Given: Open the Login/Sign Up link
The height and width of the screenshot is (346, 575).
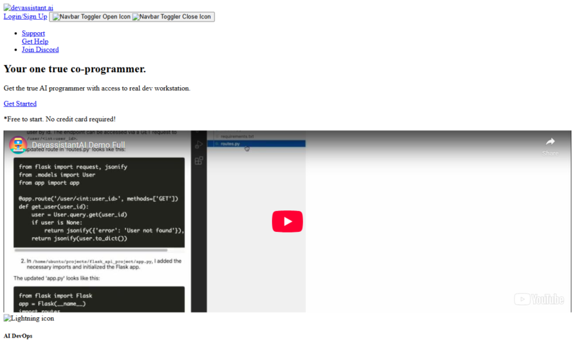Looking at the screenshot, I should click(x=26, y=16).
